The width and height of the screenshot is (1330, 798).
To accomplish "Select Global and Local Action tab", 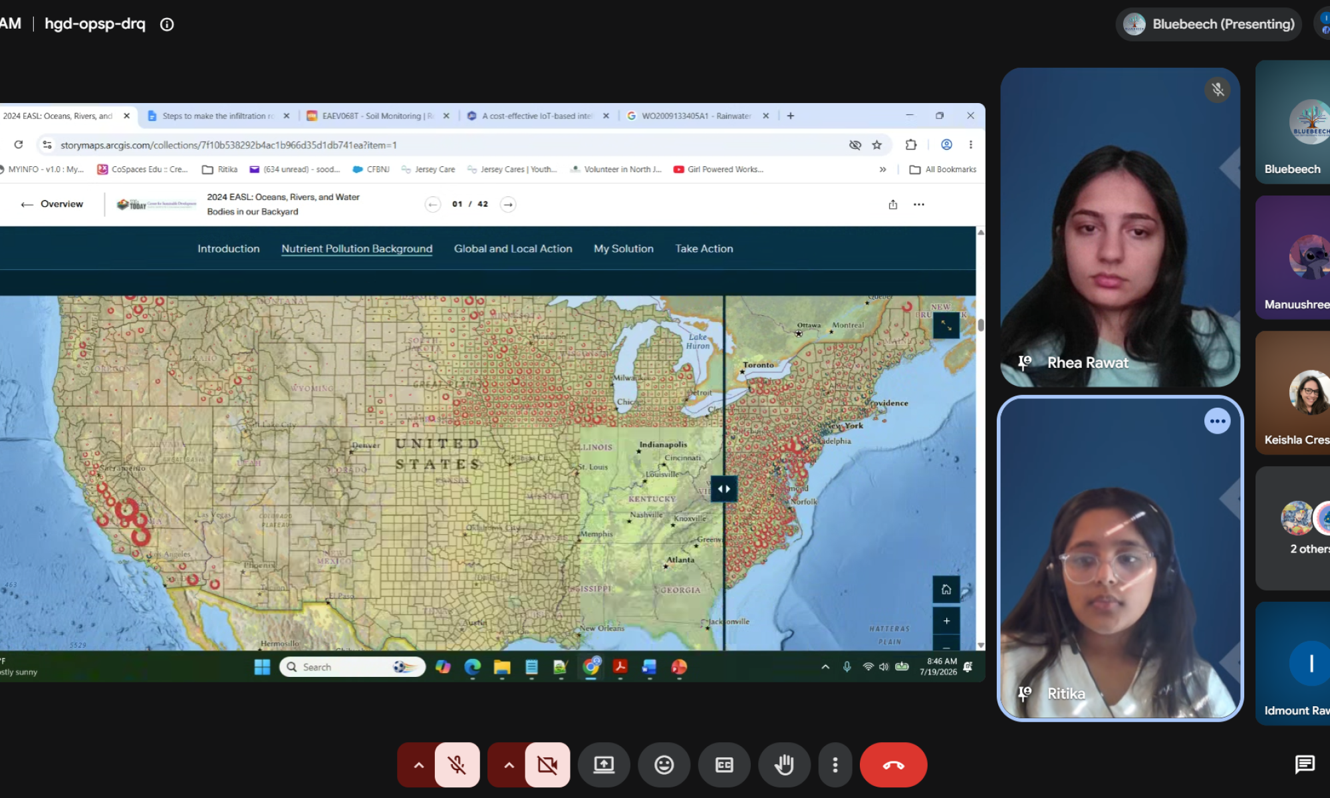I will [x=513, y=249].
